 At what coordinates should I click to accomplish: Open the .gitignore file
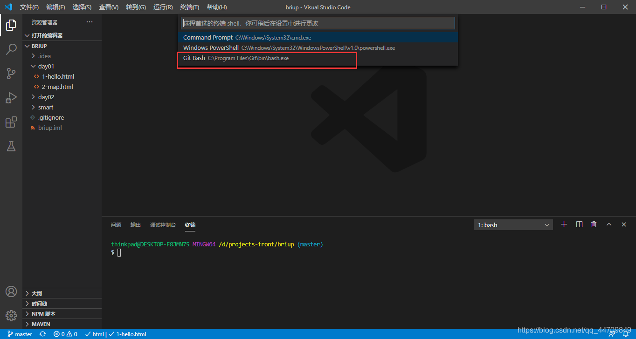click(x=62, y=117)
